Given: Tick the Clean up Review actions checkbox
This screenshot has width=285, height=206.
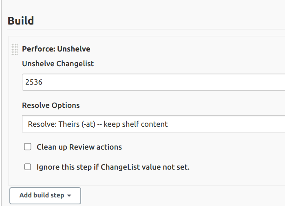Looking at the screenshot, I should [x=28, y=147].
